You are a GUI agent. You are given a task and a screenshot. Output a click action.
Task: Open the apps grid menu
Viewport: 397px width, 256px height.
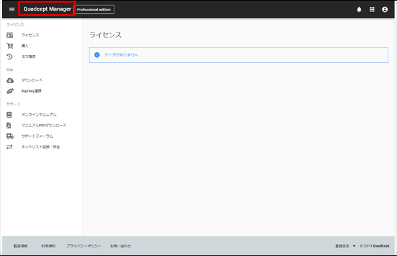[372, 9]
